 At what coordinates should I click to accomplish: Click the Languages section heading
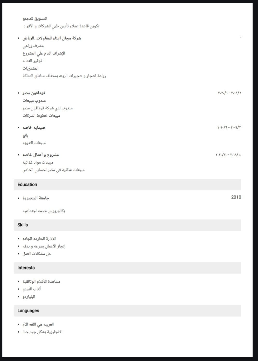coord(28,311)
